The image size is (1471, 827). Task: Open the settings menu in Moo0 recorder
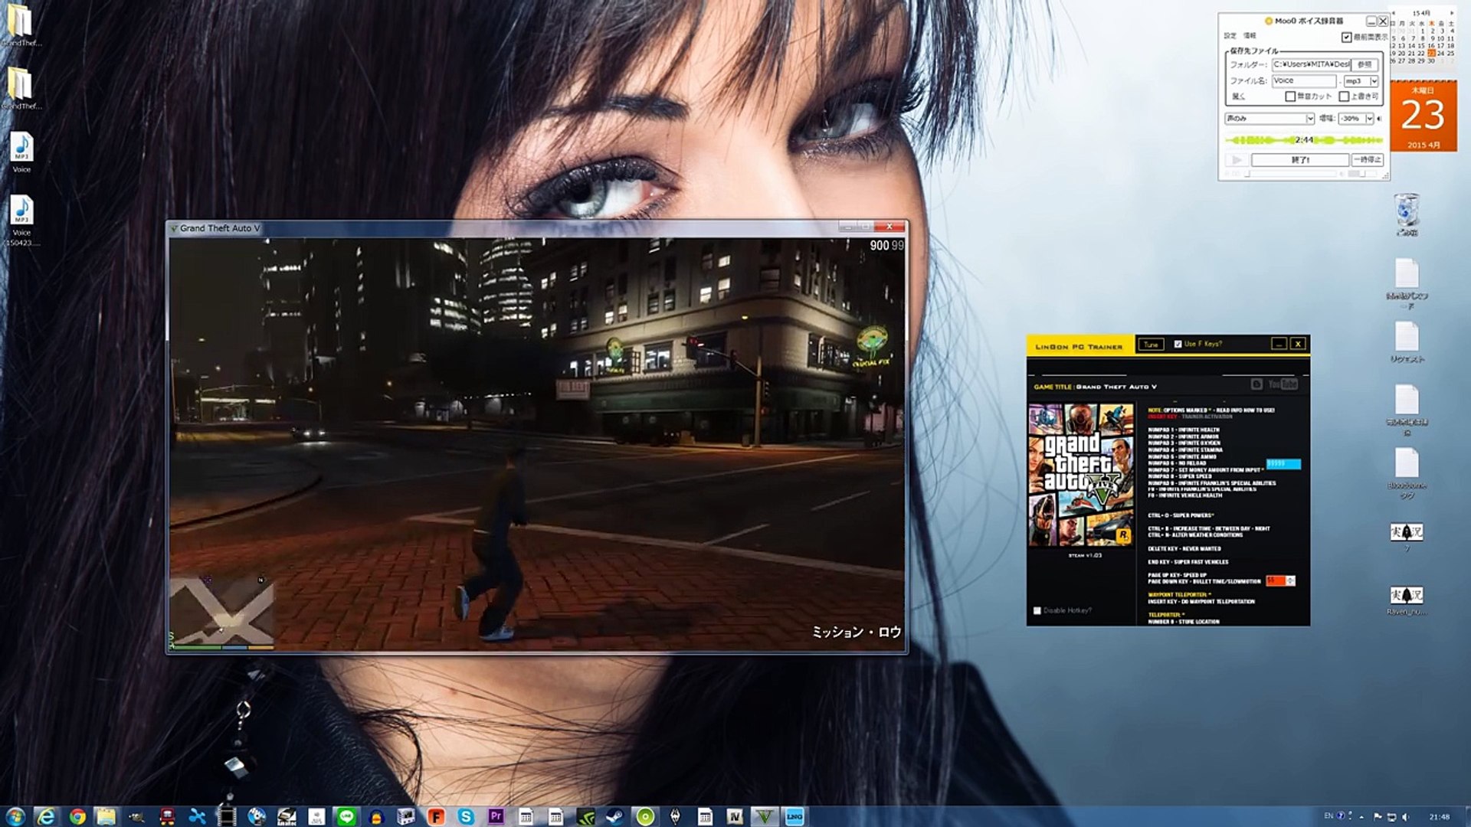tap(1230, 35)
